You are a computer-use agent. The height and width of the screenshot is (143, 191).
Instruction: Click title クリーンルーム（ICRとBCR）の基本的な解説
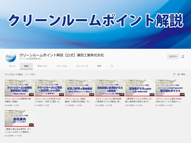pyautogui.click(x=78, y=100)
